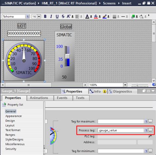Screen dimensions: 156x155
Task: Open browse button for Process tag
Action: [x=150, y=130]
